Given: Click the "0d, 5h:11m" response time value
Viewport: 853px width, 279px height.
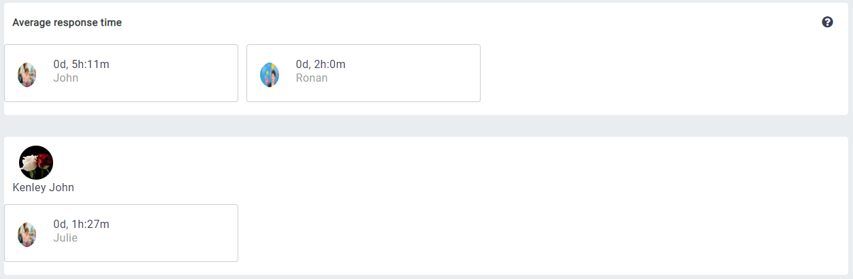Looking at the screenshot, I should pyautogui.click(x=81, y=65).
